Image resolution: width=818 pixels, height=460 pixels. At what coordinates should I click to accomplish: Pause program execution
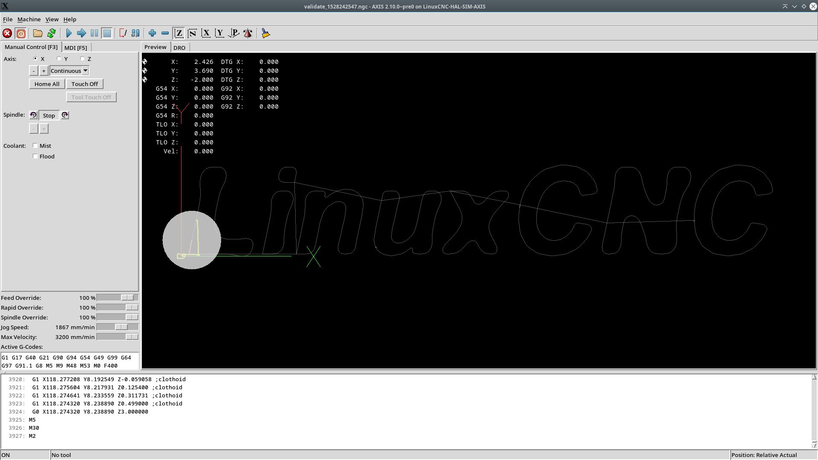[x=94, y=33]
